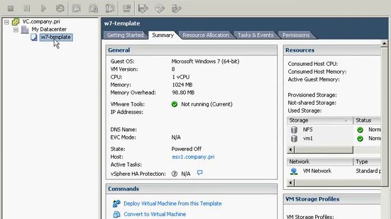Click the General section header

(x=191, y=50)
